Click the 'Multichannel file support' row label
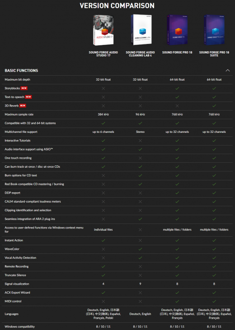Image resolution: width=235 pixels, height=330 pixels. pyautogui.click(x=21, y=132)
